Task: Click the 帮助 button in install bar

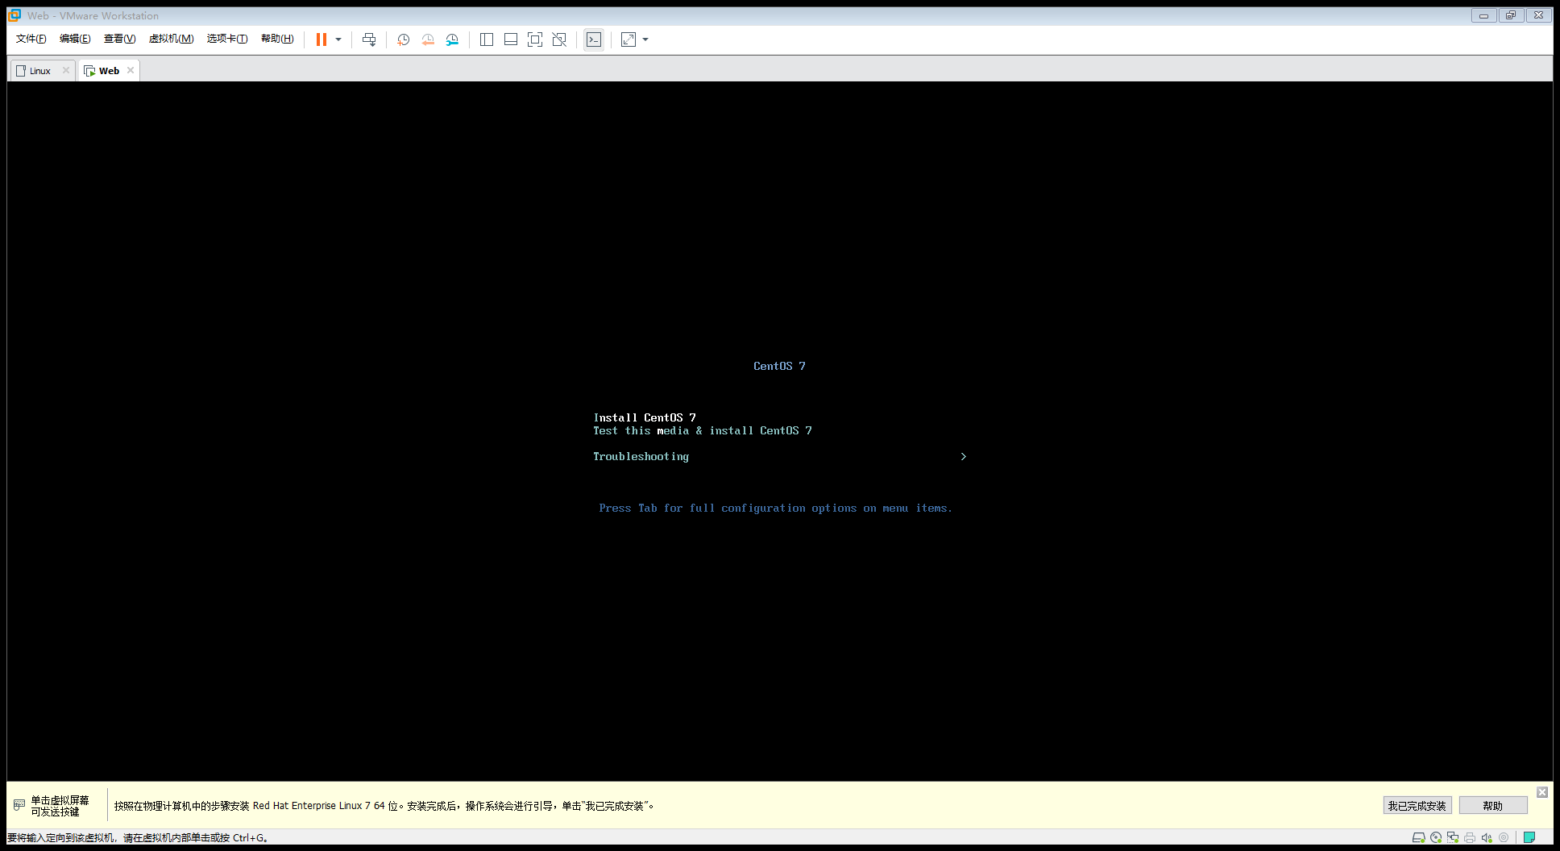Action: click(1493, 806)
